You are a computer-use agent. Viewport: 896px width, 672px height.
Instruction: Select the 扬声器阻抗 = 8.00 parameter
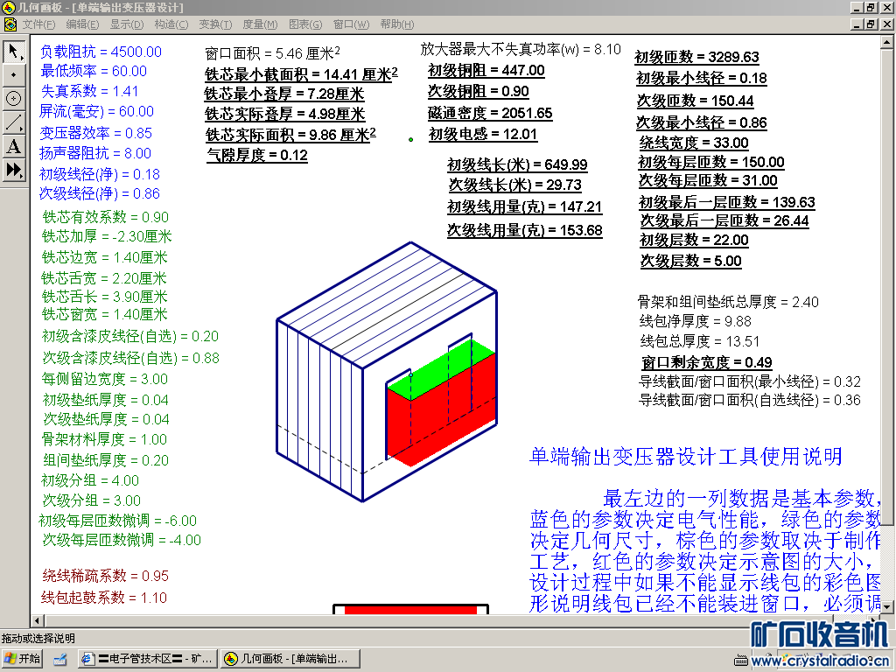pyautogui.click(x=94, y=153)
